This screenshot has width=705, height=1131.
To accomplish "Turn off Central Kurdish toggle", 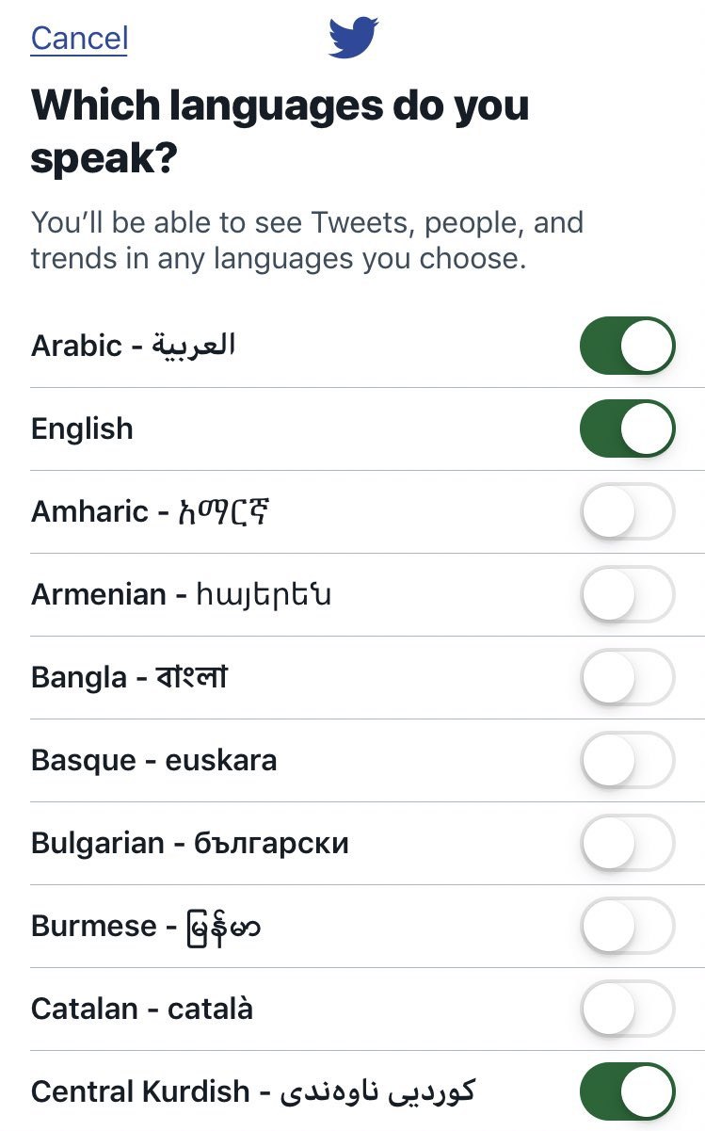I will [628, 1091].
